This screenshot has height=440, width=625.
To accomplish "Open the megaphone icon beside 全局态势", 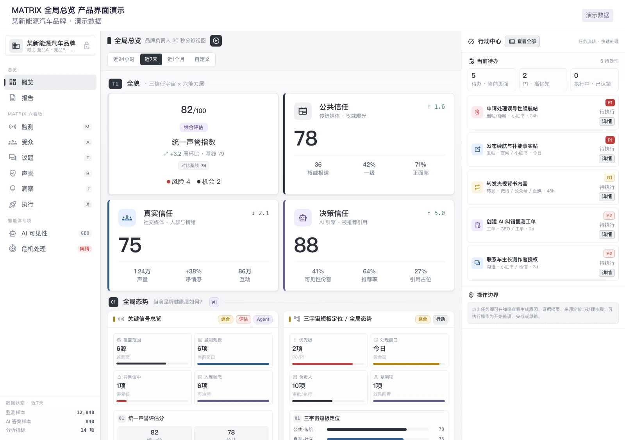I will click(214, 302).
